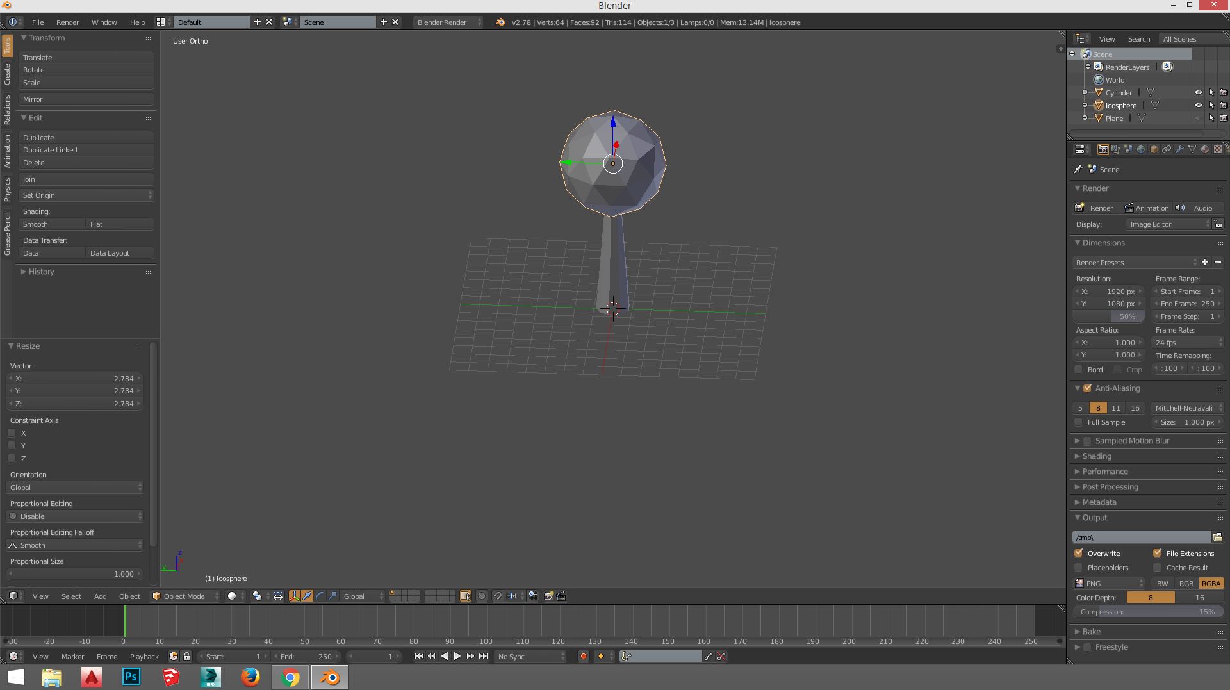
Task: Open Photoshop from the Windows taskbar
Action: [131, 677]
